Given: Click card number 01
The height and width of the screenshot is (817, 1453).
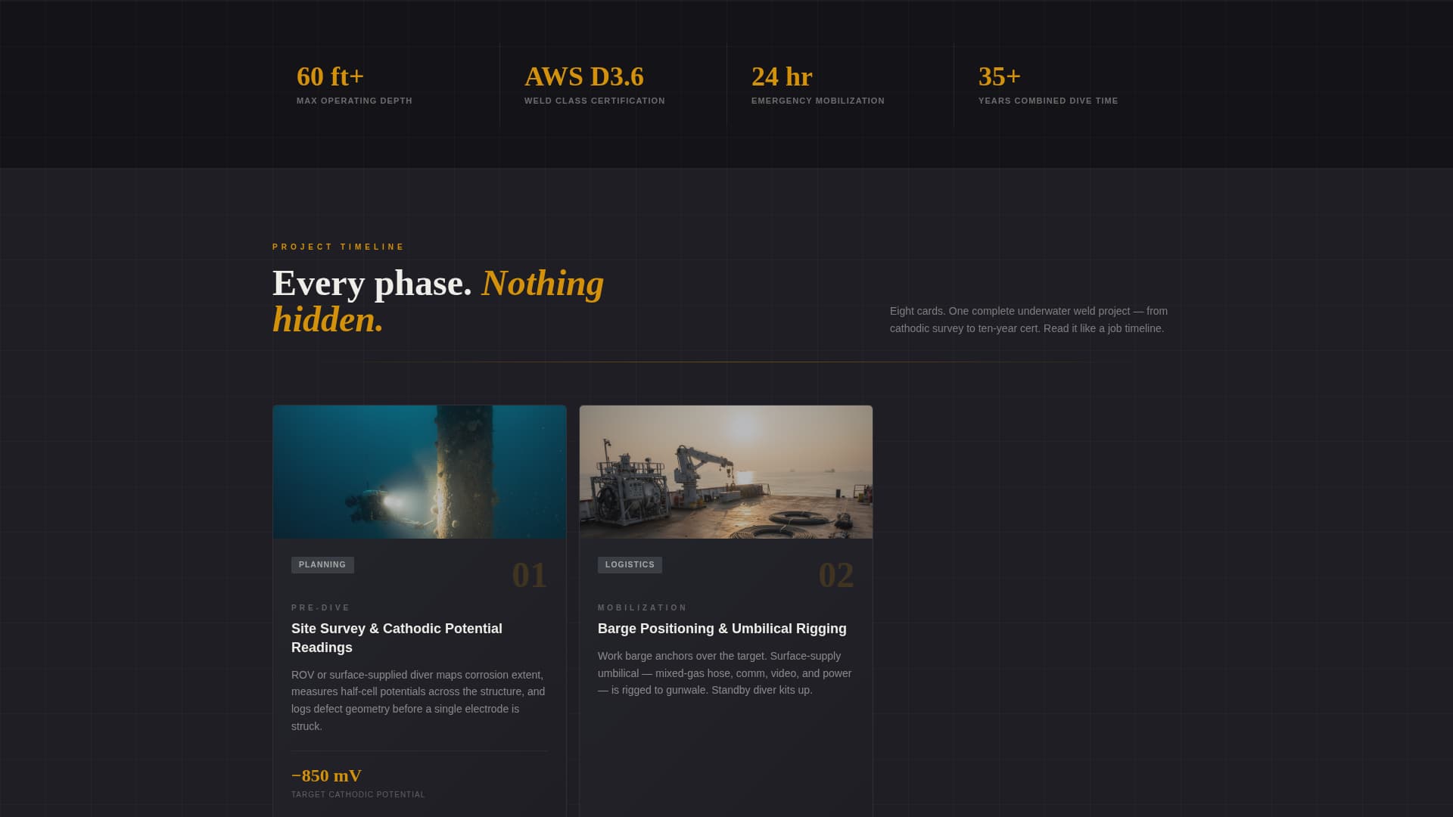Looking at the screenshot, I should [529, 576].
